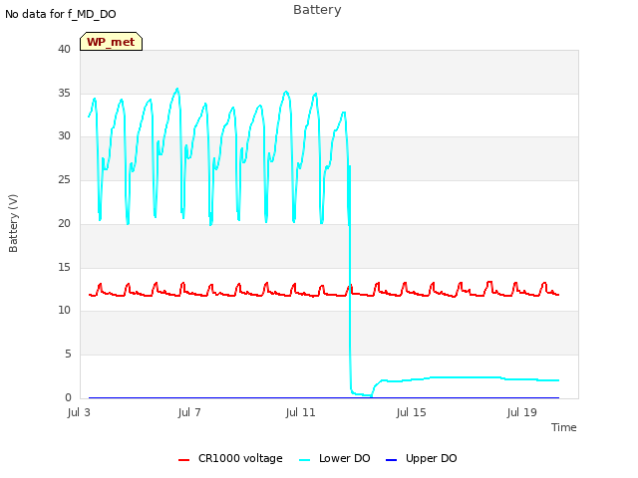Click the 20 y-axis tick label
The width and height of the screenshot is (638, 478).
pos(64,223)
